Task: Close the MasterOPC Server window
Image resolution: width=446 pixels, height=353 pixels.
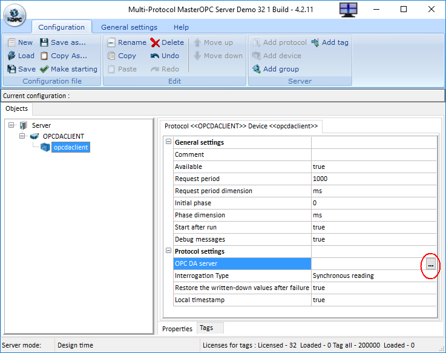Action: point(431,10)
